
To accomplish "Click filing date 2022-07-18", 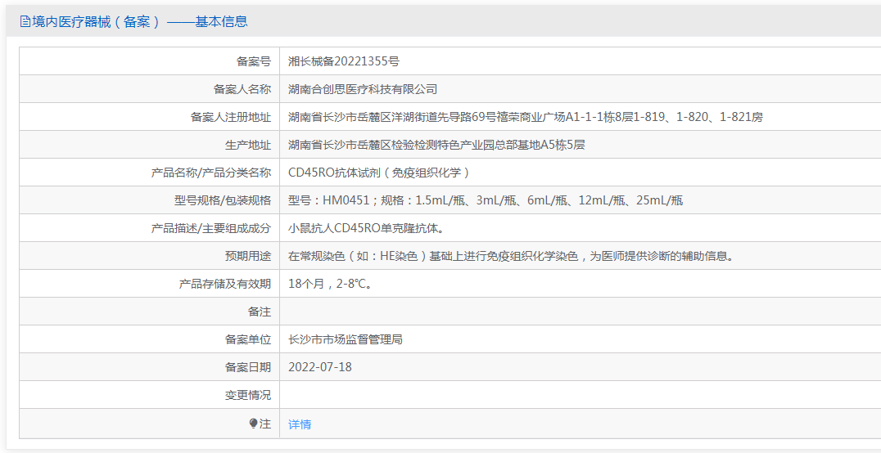I will tap(319, 368).
